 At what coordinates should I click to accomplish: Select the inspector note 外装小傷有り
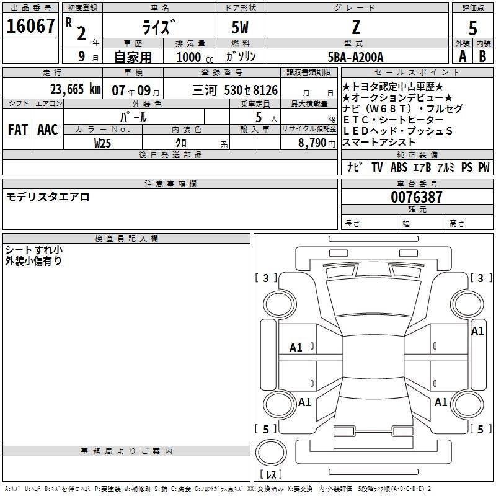point(33,260)
